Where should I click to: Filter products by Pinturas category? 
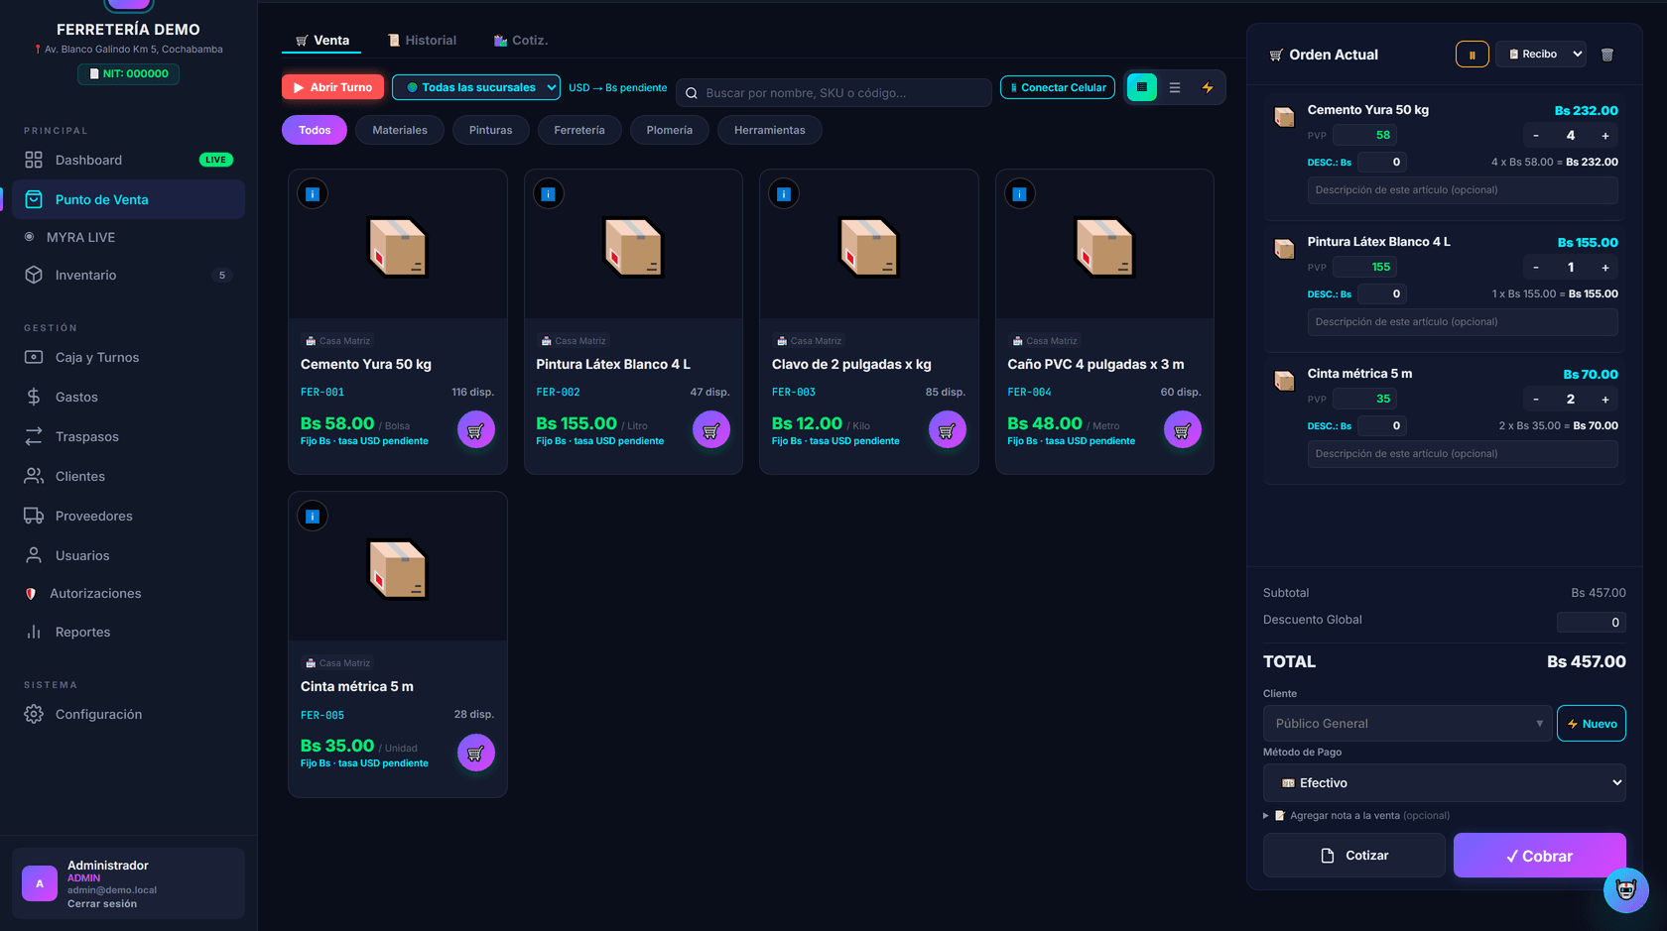[x=491, y=130]
